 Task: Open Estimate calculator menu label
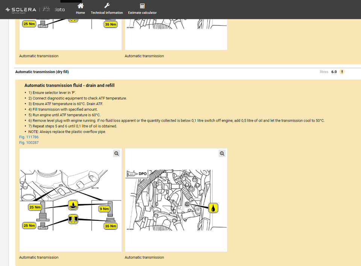142,13
